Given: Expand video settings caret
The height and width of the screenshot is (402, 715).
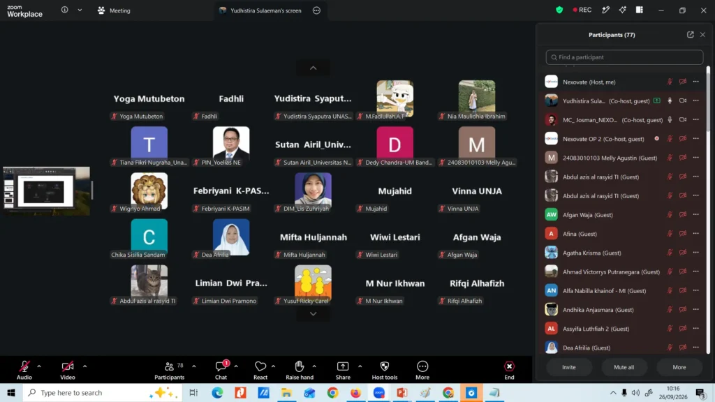Looking at the screenshot, I should 84,366.
